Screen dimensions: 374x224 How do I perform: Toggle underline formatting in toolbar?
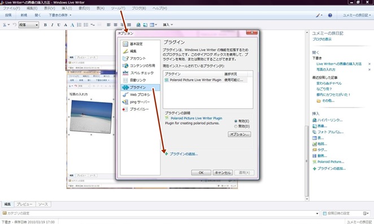coord(59,25)
